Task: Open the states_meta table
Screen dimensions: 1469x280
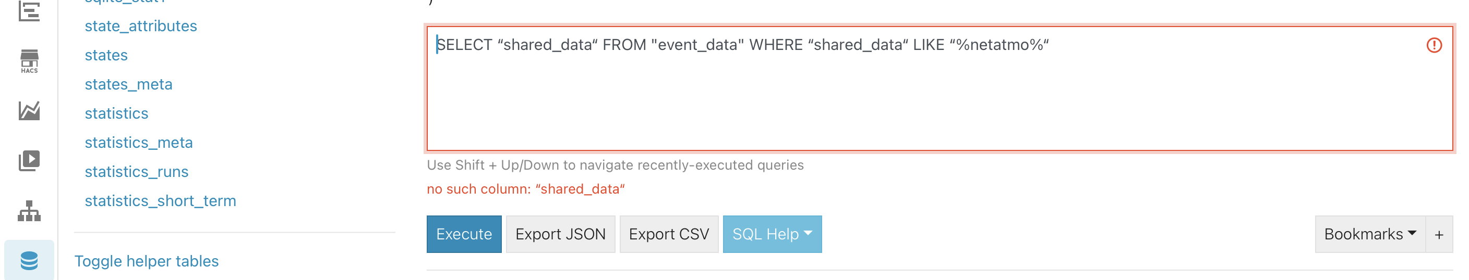Action: coord(128,84)
